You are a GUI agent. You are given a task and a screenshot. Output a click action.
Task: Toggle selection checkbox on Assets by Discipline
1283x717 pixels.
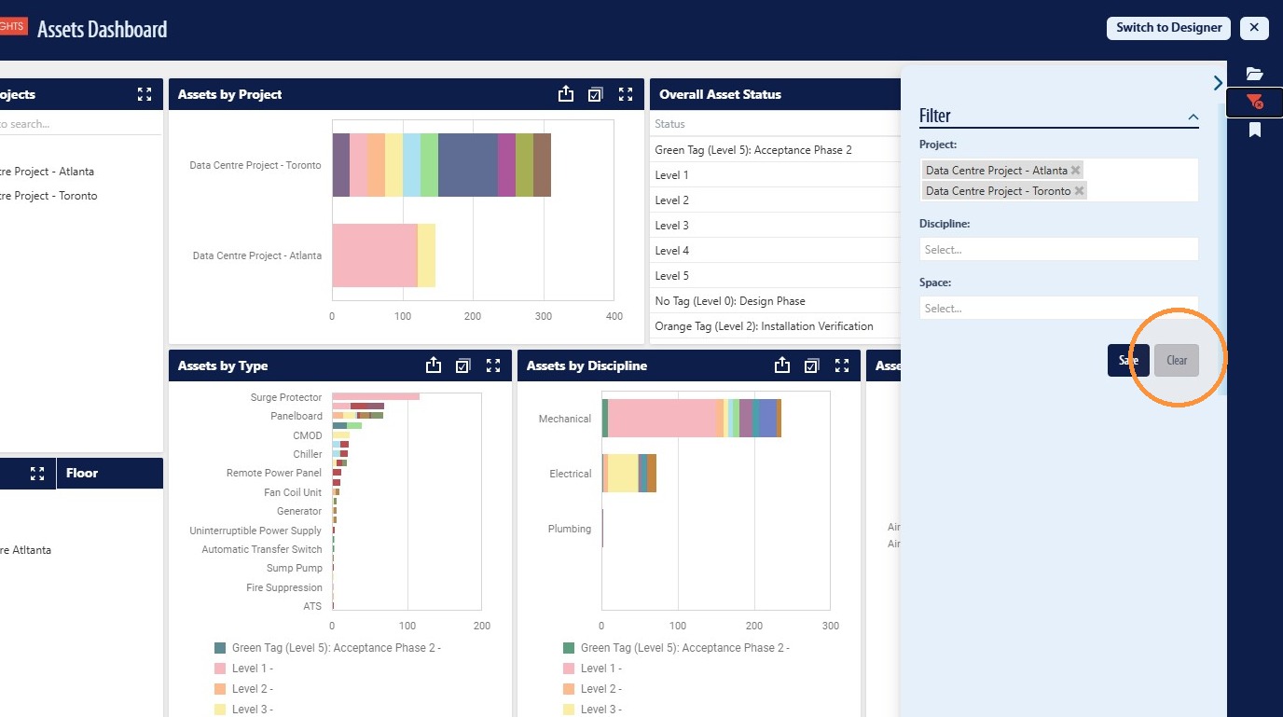pos(812,365)
